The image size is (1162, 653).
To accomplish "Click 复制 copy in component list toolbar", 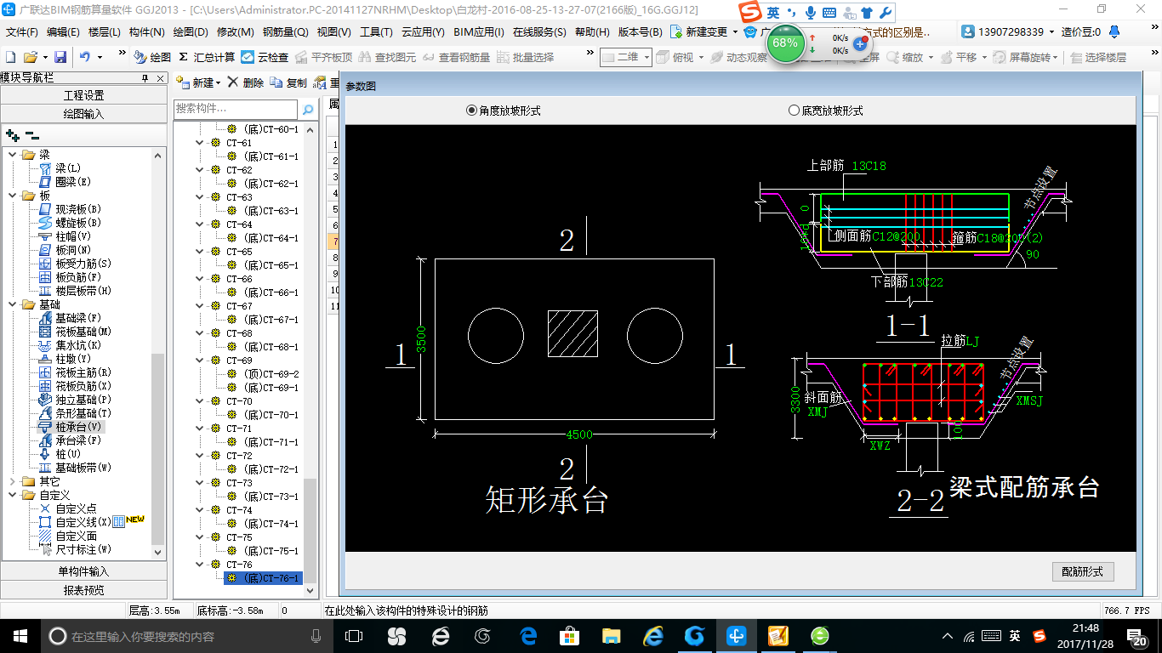I will click(289, 82).
